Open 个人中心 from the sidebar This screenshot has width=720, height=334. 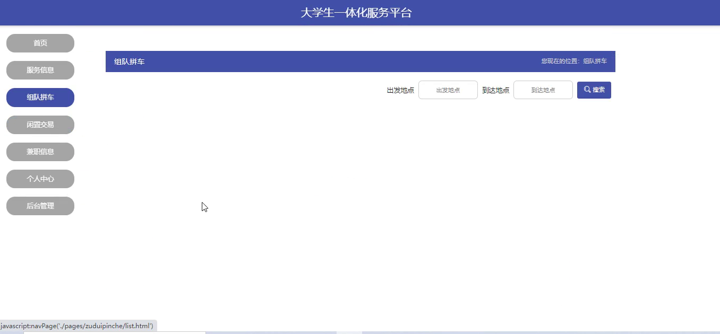40,179
